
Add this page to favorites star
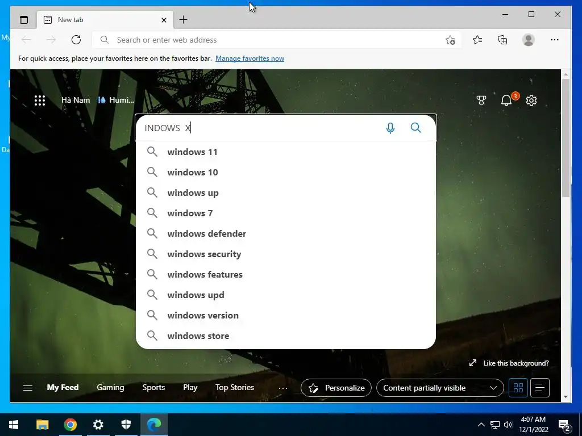click(450, 40)
